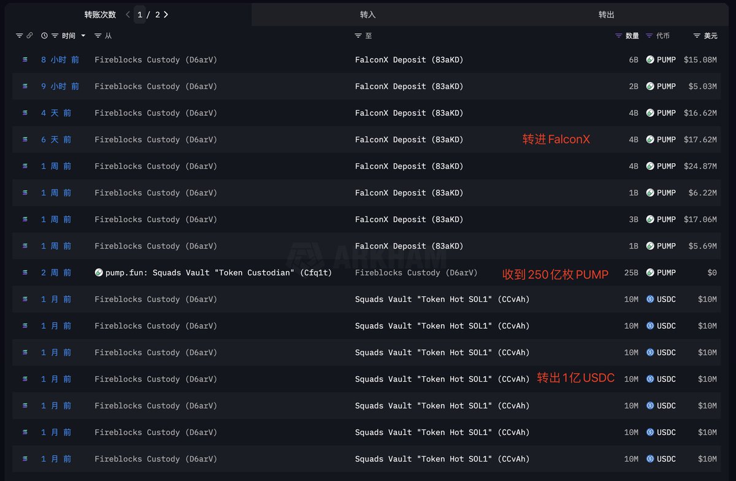Switch to the 转账次数 tab

100,14
